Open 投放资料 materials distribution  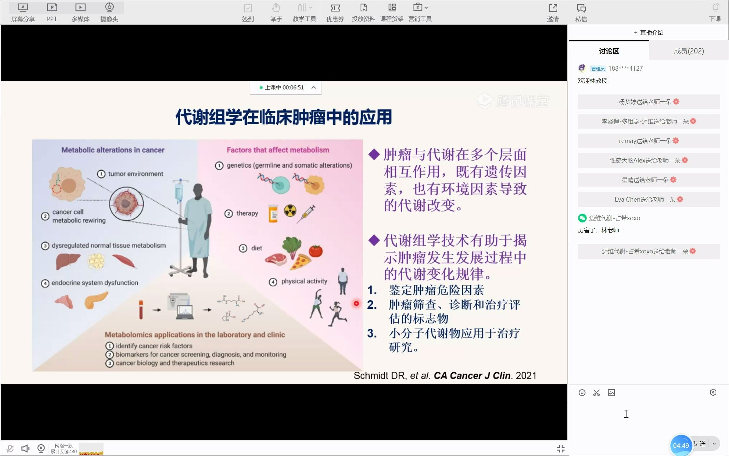pyautogui.click(x=363, y=12)
